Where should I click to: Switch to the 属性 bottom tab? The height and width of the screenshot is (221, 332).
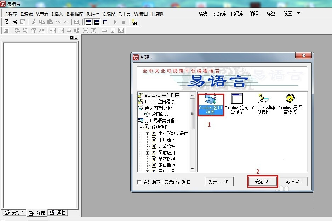[58, 213]
